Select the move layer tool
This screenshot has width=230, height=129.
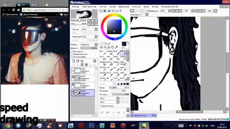point(101,47)
